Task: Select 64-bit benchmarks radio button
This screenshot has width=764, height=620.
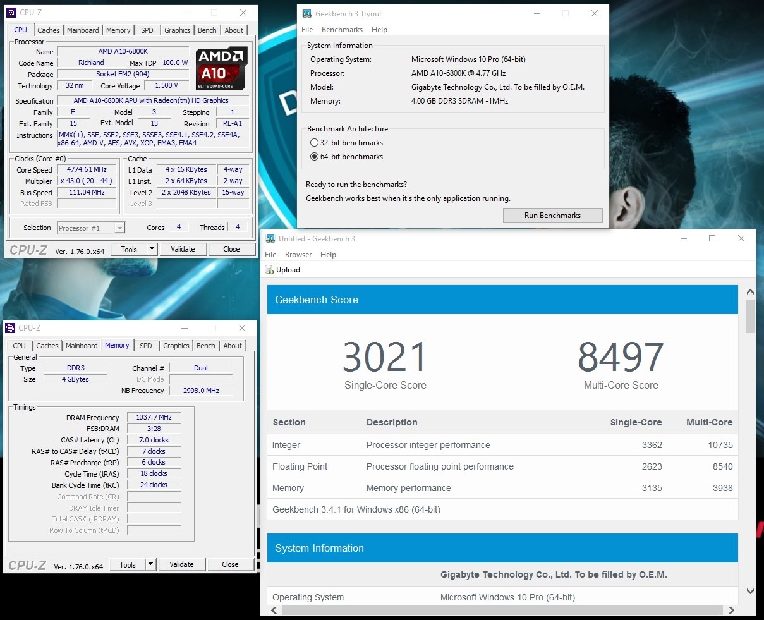Action: click(x=314, y=157)
